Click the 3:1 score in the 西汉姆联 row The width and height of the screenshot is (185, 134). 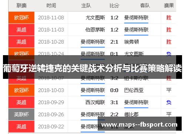coord(114,103)
